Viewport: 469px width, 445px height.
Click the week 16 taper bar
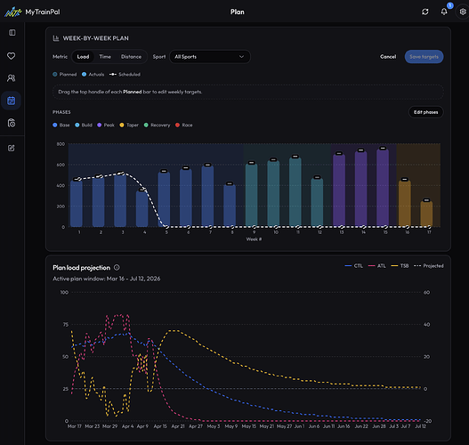(x=405, y=204)
